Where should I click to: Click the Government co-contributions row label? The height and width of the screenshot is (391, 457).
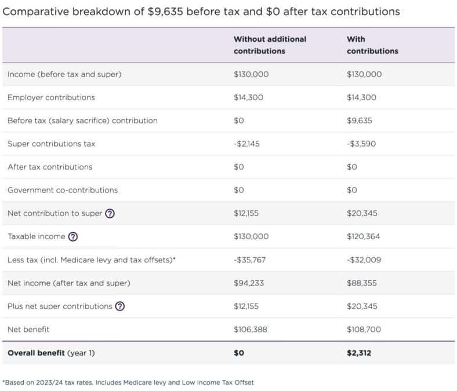pyautogui.click(x=63, y=190)
